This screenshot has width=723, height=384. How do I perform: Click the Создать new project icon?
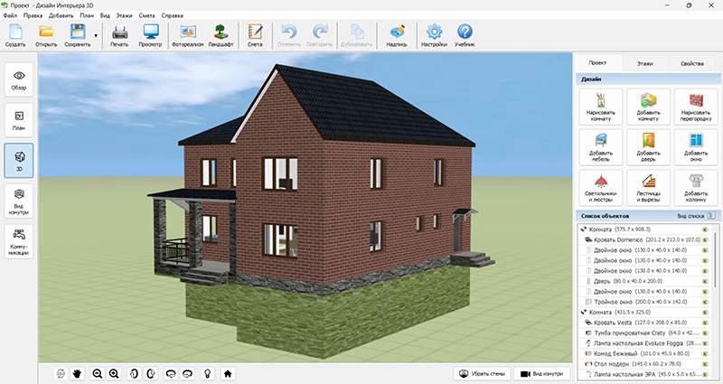pyautogui.click(x=15, y=35)
